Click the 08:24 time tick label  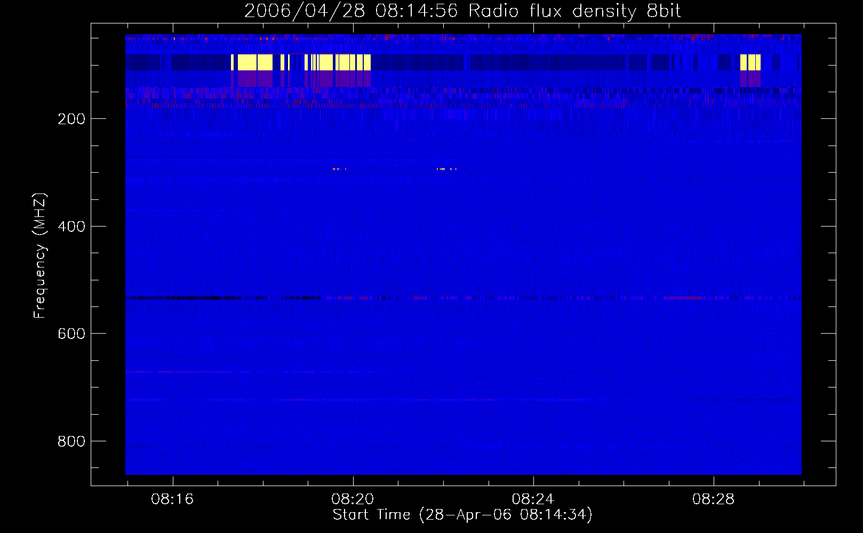coord(533,499)
